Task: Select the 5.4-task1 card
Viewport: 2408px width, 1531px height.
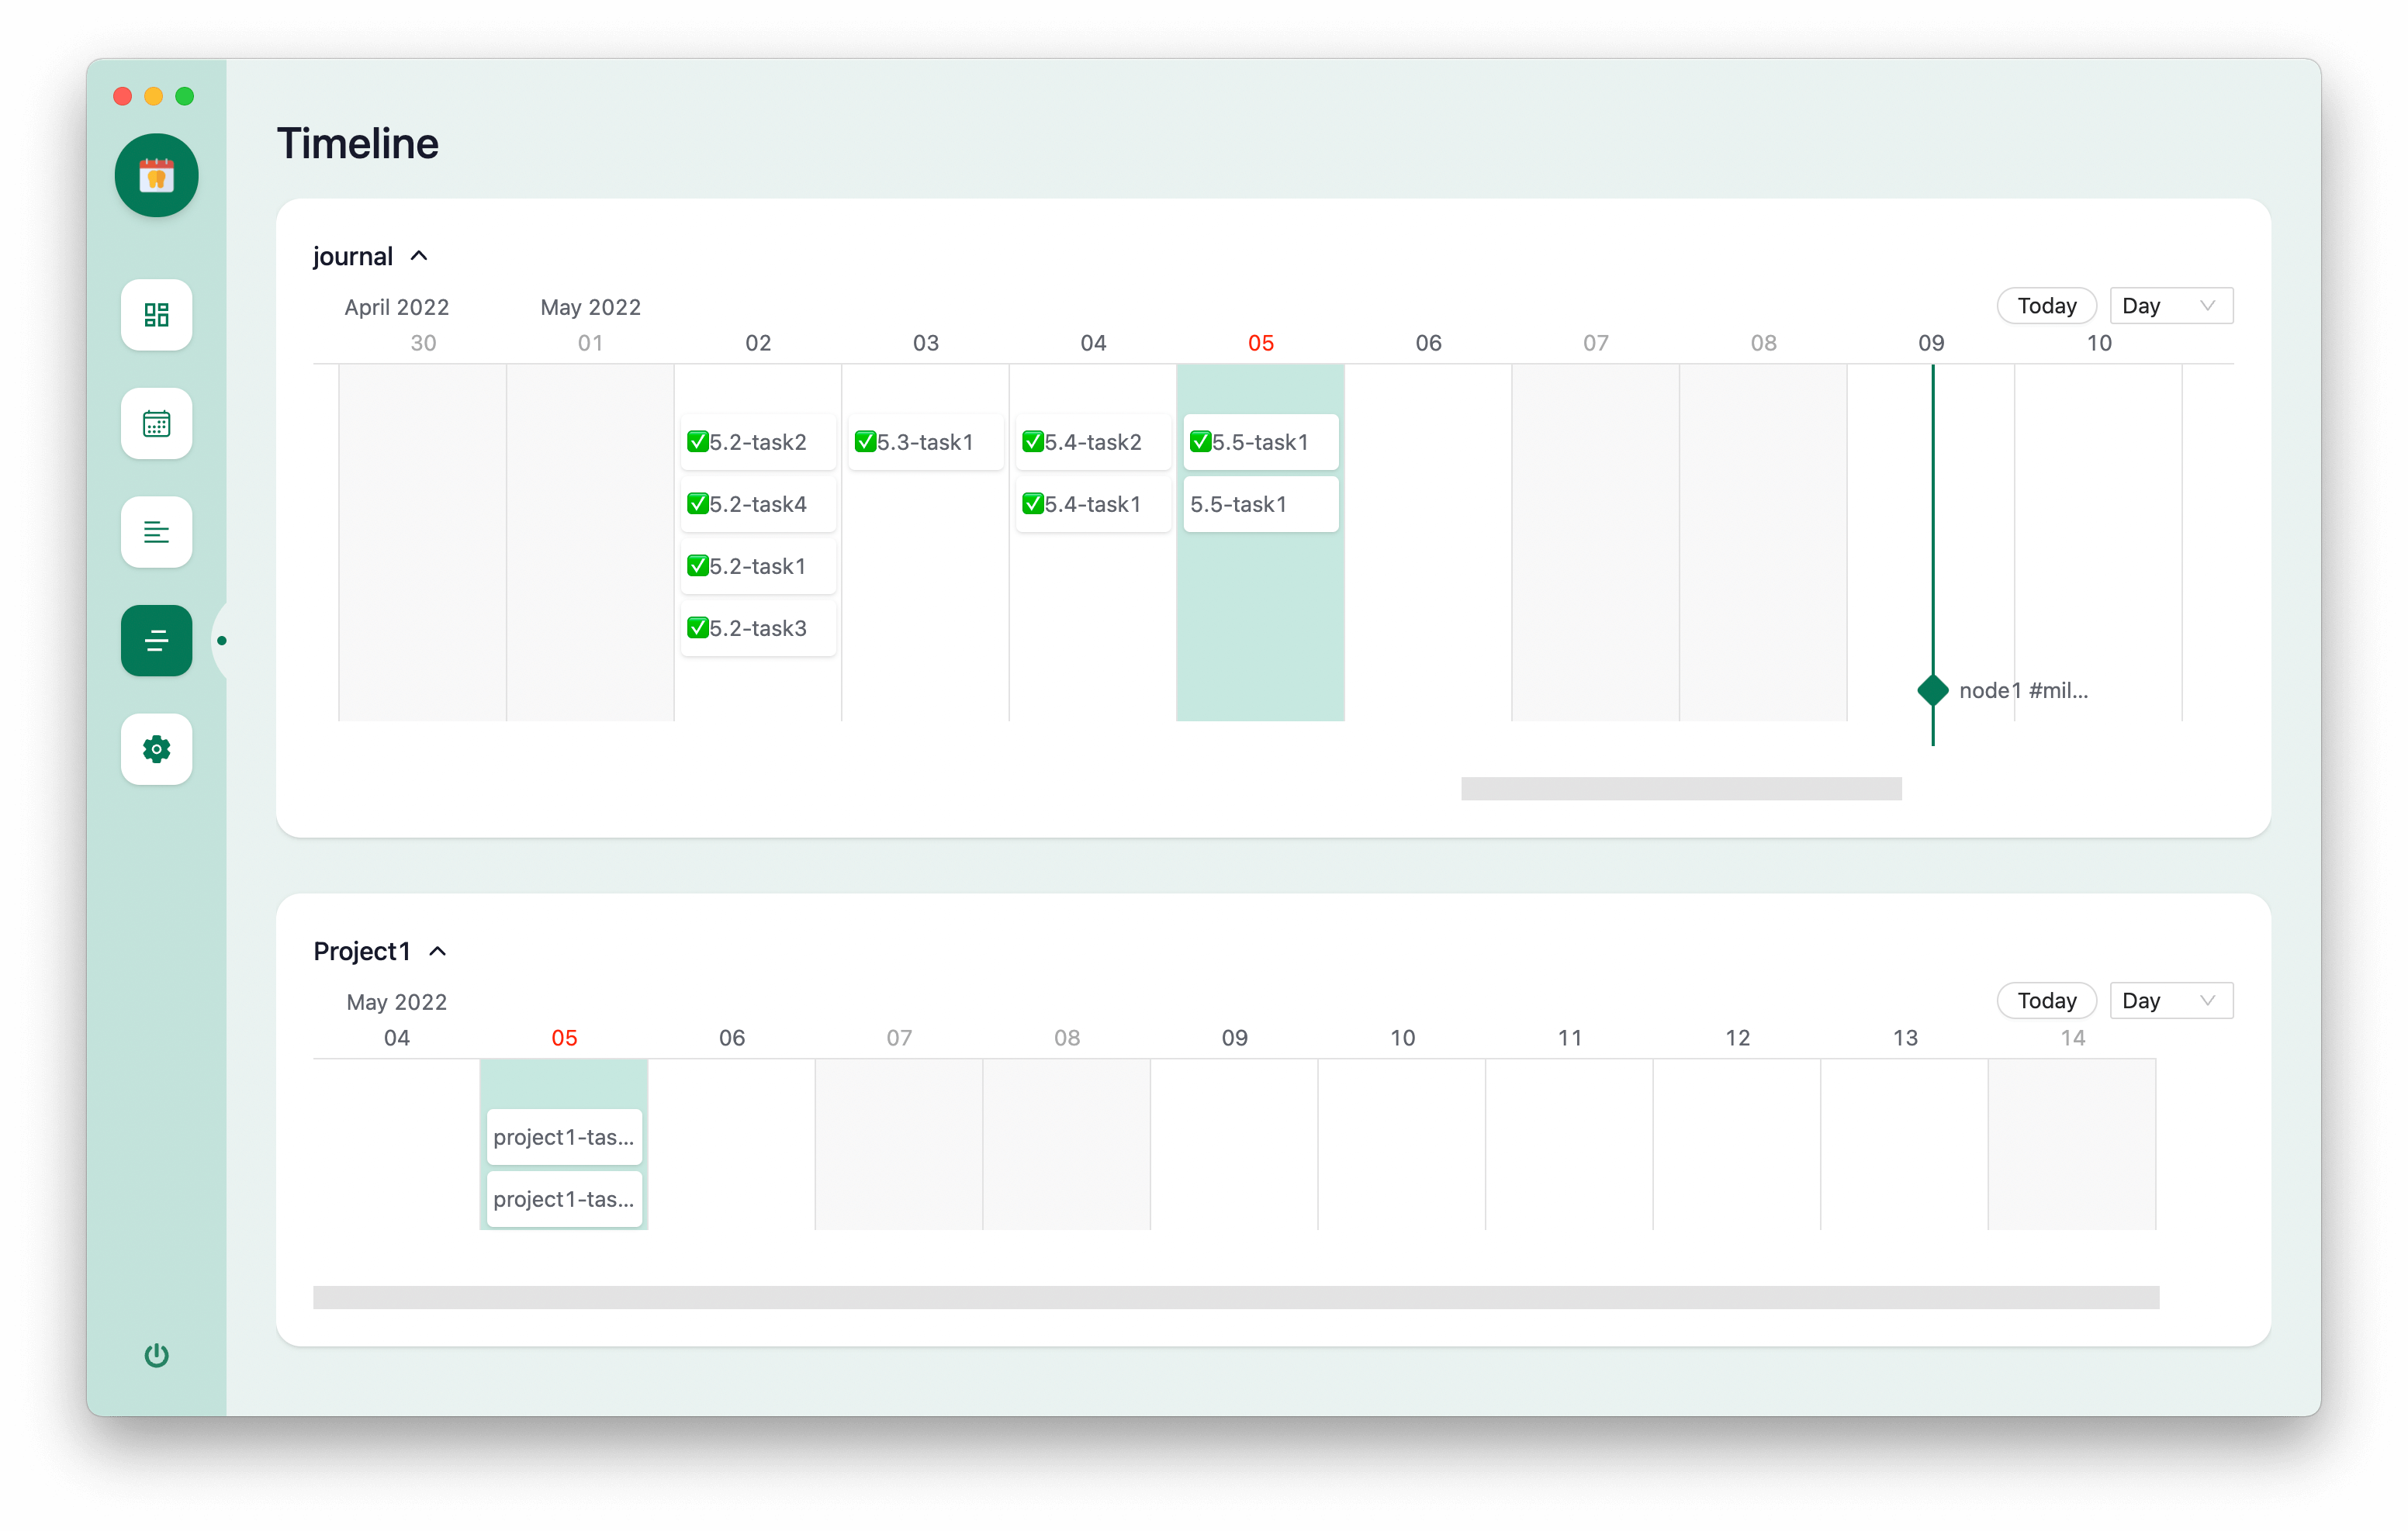Action: 1093,504
